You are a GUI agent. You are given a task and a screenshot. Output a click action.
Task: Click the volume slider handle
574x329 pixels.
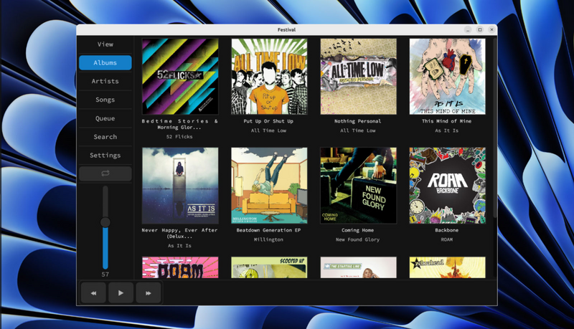coord(105,222)
